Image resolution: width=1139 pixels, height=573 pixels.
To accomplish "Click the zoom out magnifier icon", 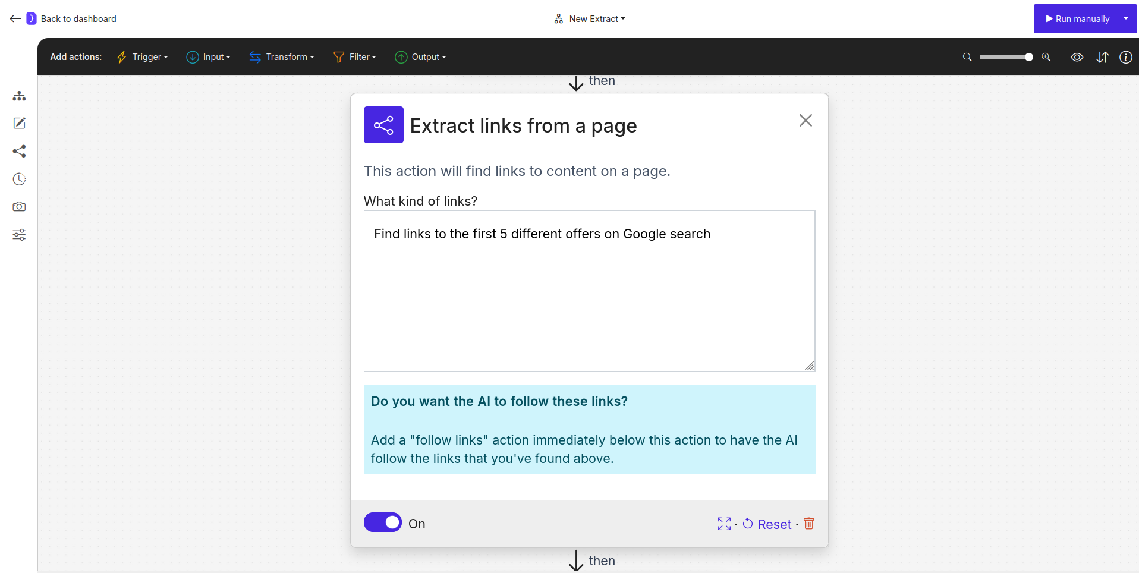I will pyautogui.click(x=966, y=57).
